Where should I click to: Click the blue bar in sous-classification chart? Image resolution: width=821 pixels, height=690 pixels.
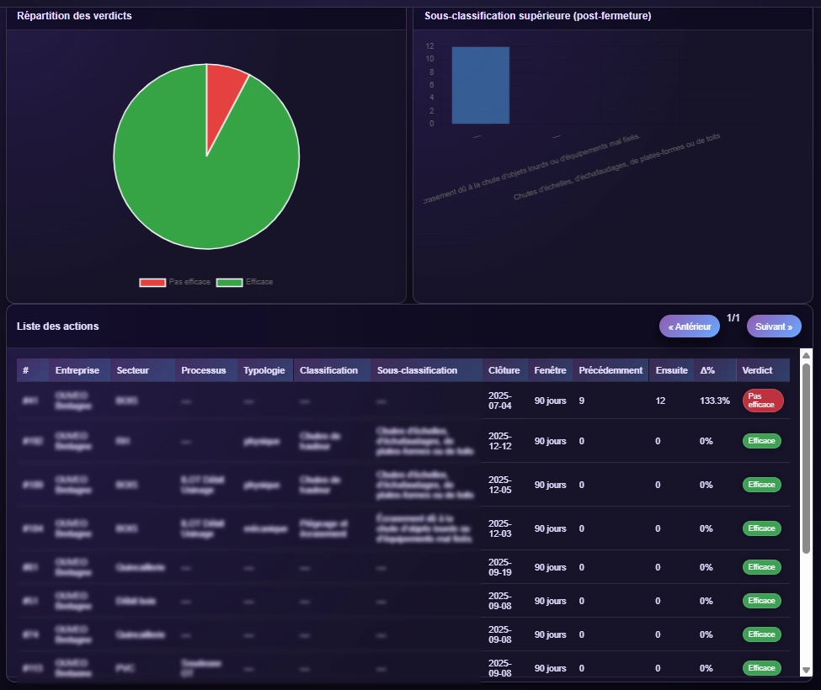coord(480,85)
